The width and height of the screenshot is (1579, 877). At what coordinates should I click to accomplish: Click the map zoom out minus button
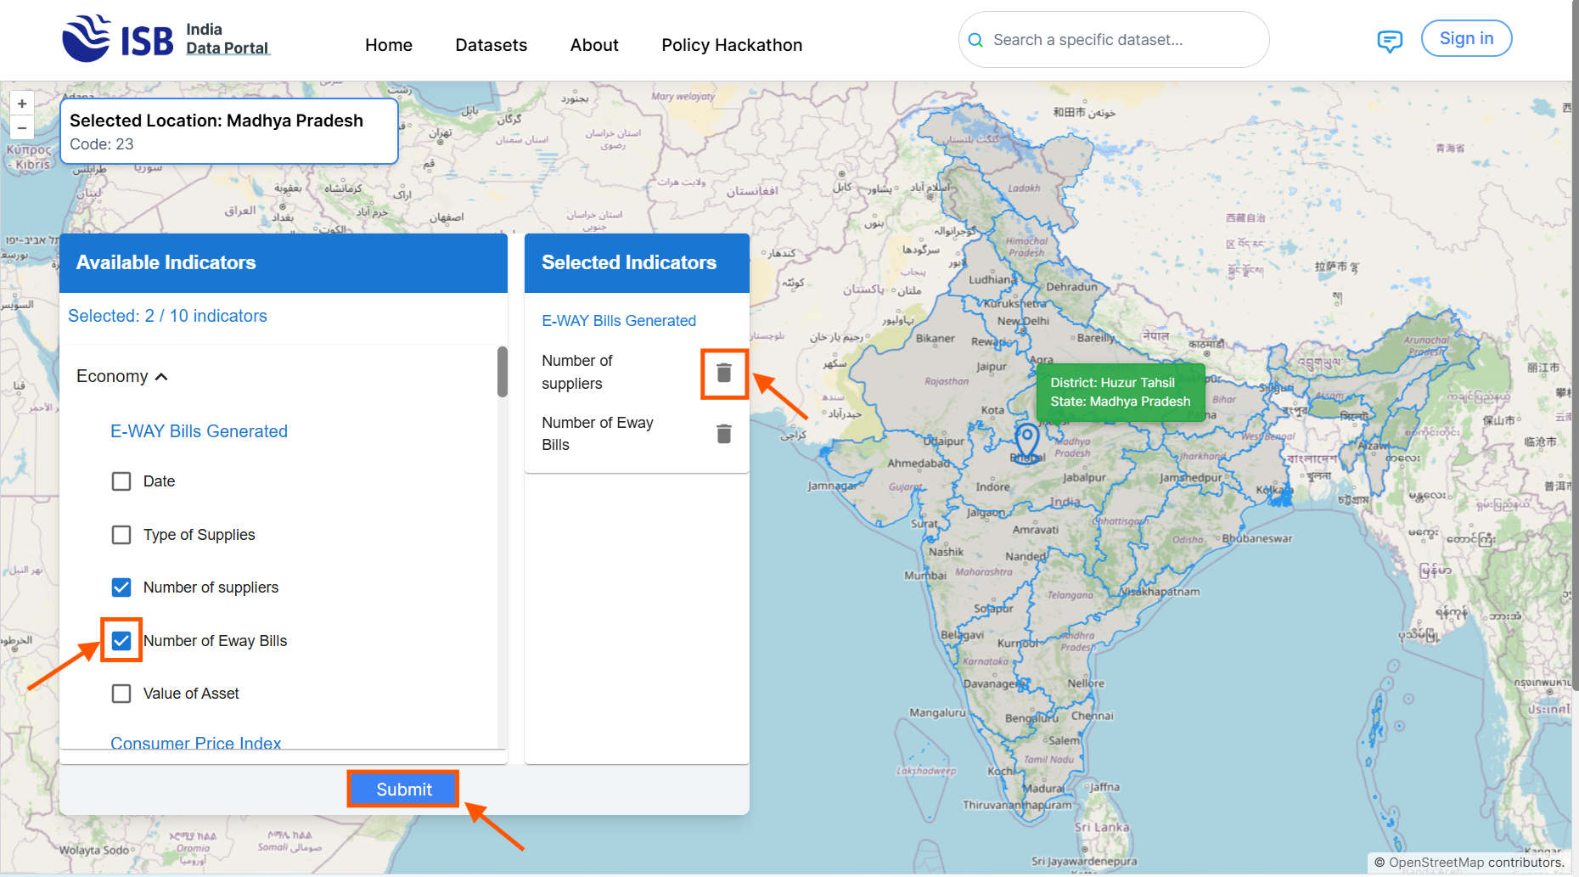[22, 128]
